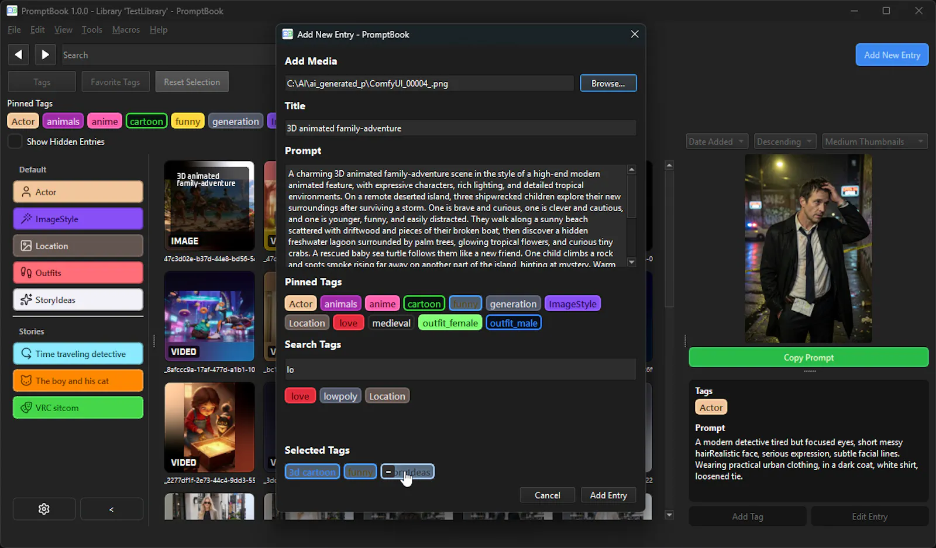936x548 pixels.
Task: Select the love search result tag
Action: coord(300,397)
